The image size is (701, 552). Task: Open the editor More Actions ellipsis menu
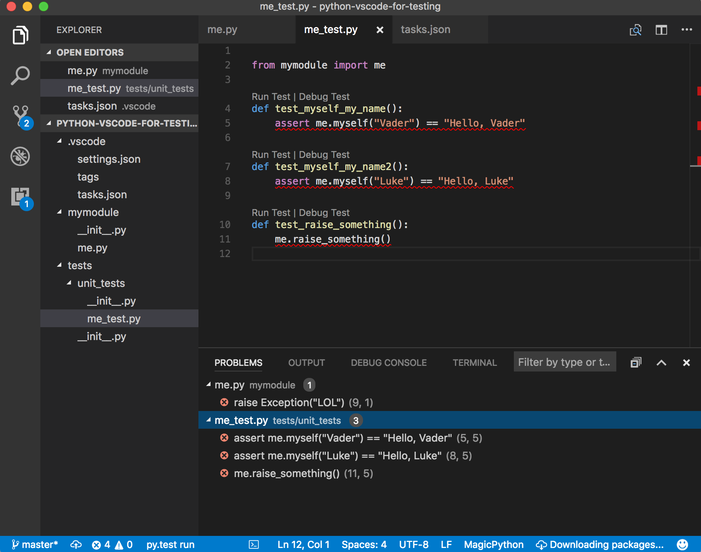pos(687,29)
